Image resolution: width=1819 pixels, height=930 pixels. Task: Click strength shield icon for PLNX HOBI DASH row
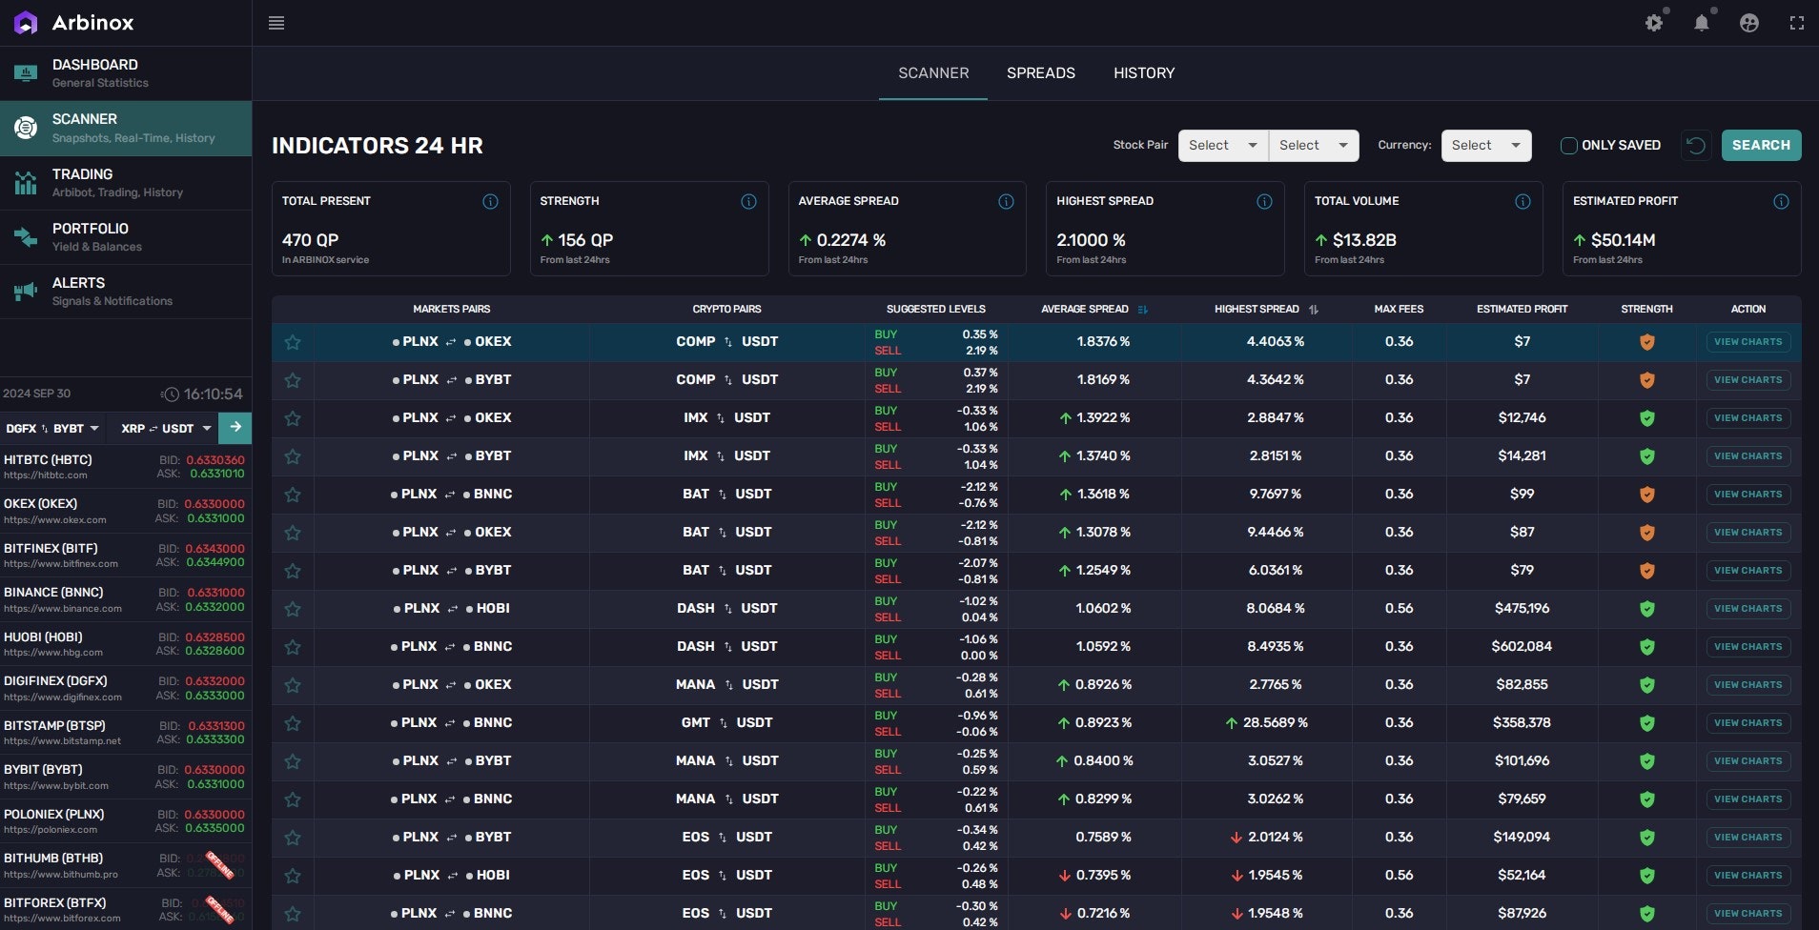tap(1646, 609)
